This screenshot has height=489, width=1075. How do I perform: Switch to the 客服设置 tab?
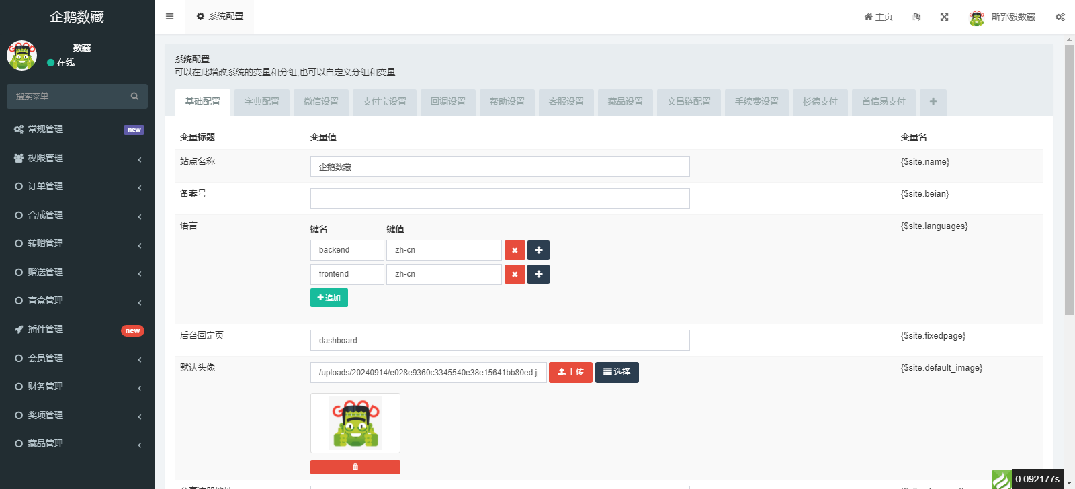click(566, 102)
